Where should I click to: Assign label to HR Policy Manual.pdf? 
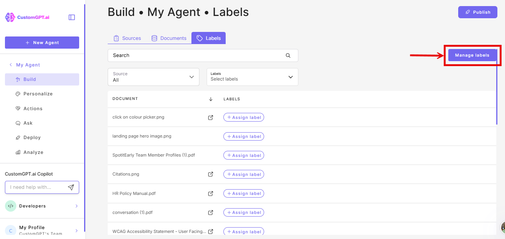pos(244,193)
